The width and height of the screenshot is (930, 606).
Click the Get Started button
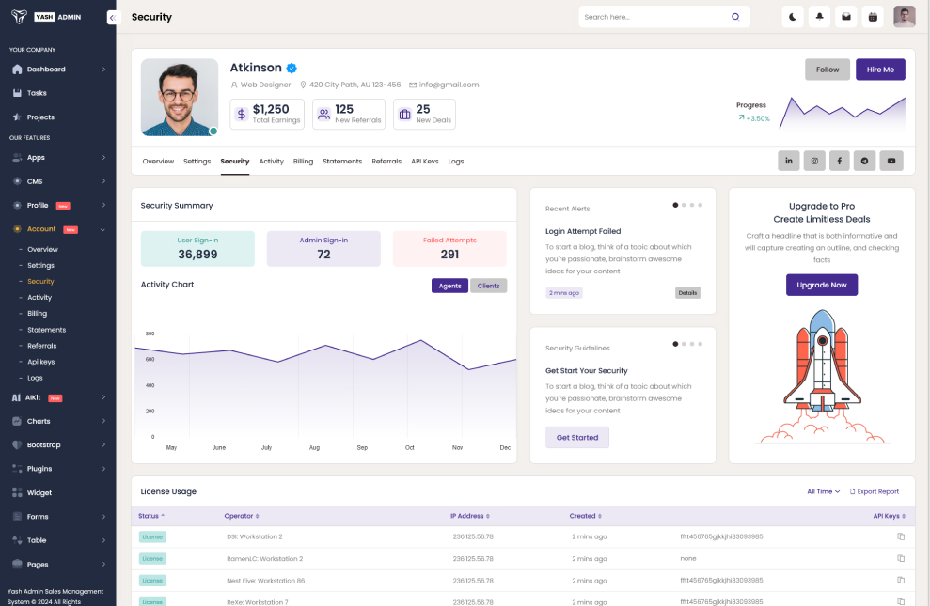point(577,437)
